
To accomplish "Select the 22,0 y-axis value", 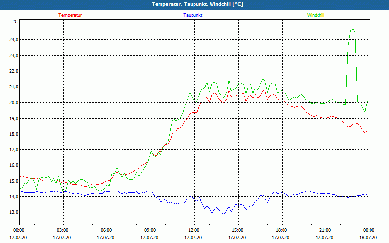I will [x=14, y=71].
